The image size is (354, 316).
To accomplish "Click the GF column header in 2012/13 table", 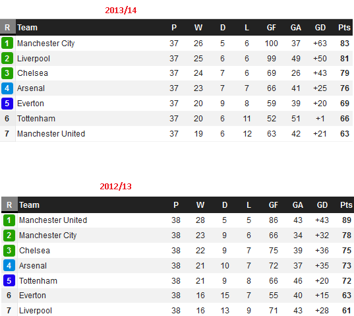I will (273, 205).
